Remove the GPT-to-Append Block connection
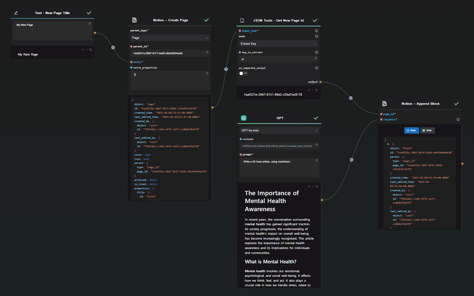Image resolution: width=474 pixels, height=296 pixels. [352, 160]
